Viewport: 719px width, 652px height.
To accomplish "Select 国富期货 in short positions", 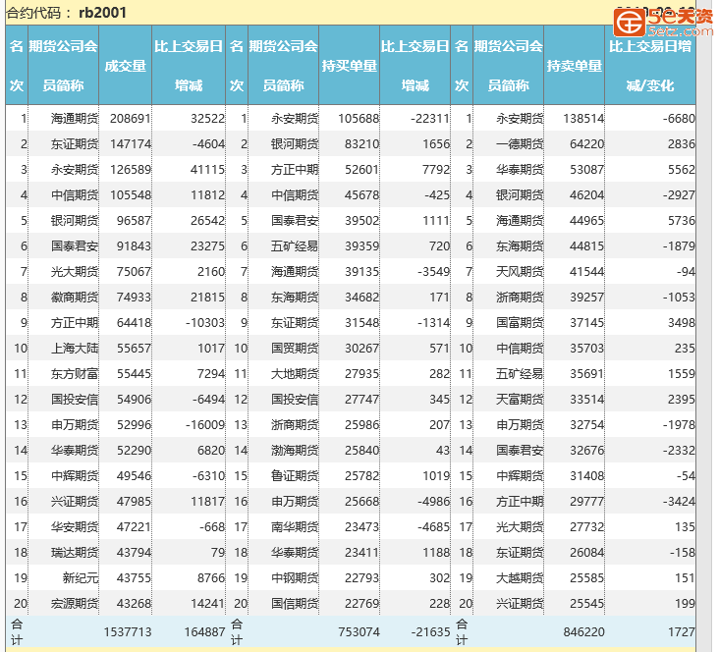I will click(520, 323).
